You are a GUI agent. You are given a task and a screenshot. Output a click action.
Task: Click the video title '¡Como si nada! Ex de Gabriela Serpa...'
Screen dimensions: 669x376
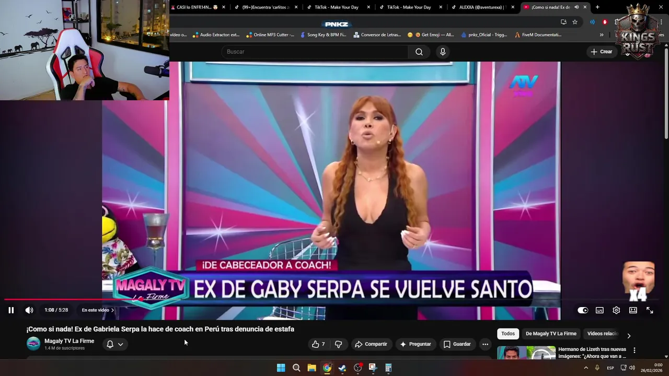coord(160,329)
